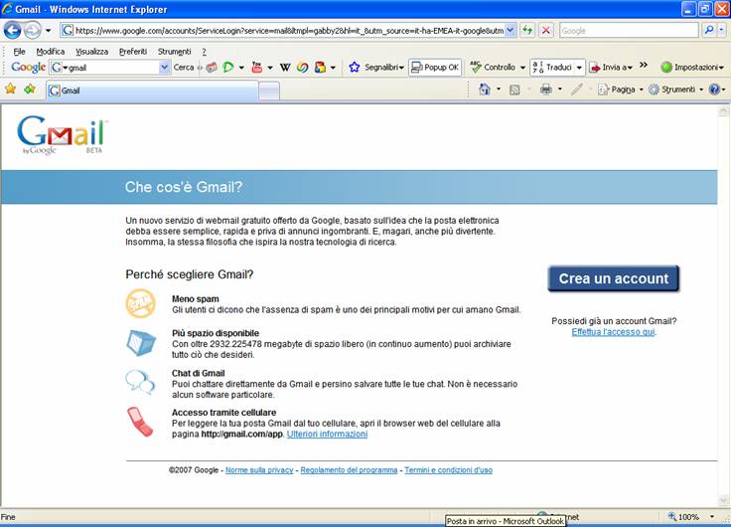
Task: Open the ? help menu
Action: [205, 52]
